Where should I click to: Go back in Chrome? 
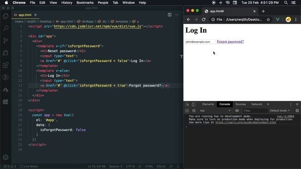coord(189,20)
